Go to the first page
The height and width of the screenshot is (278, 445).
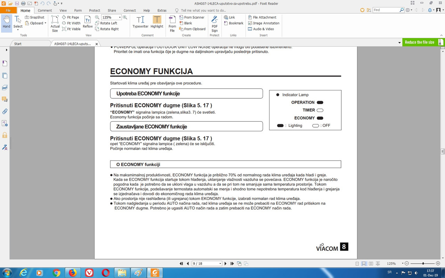pos(181,264)
